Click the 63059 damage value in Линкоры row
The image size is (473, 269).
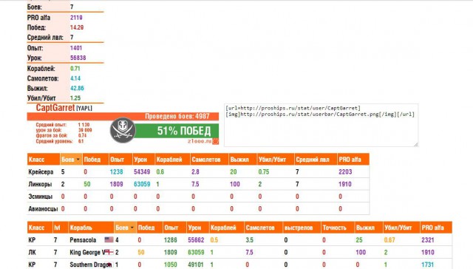tap(142, 184)
